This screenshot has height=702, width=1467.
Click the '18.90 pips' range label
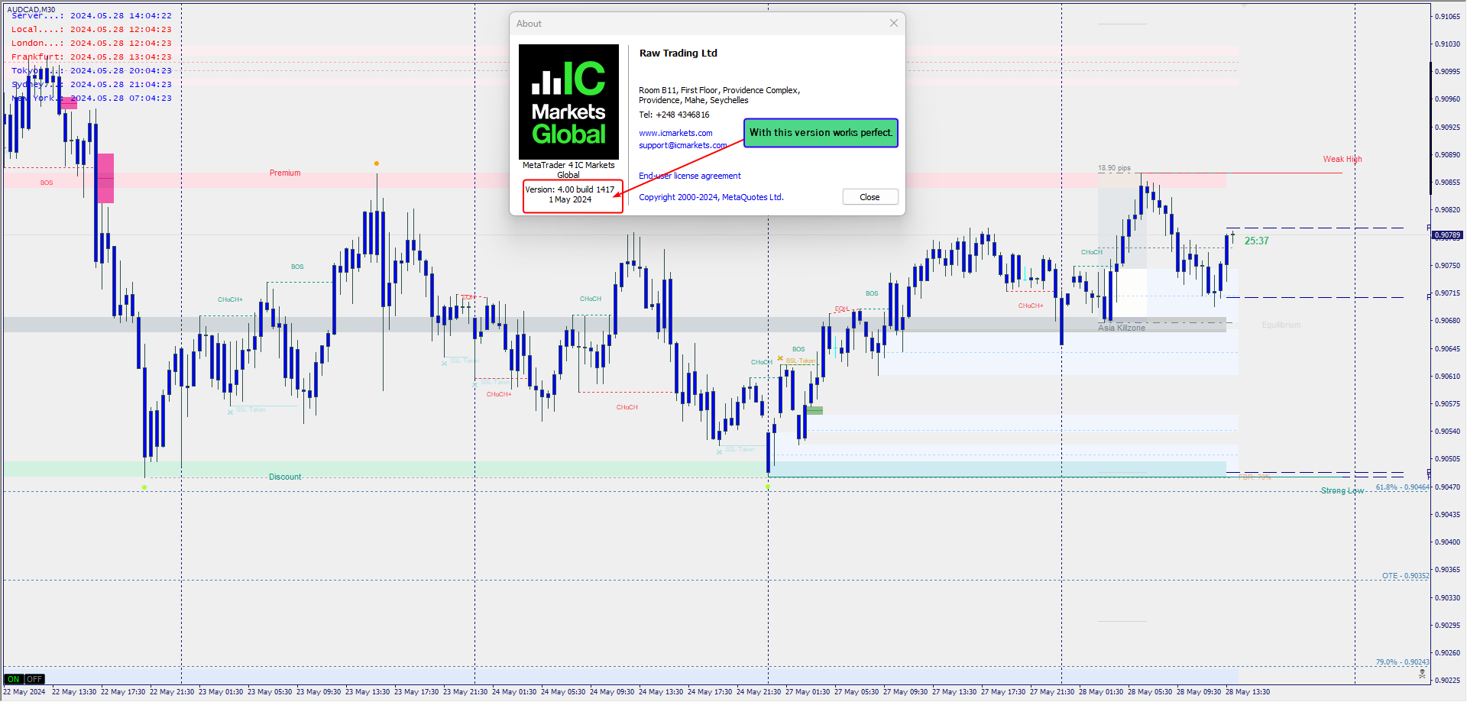[1114, 168]
